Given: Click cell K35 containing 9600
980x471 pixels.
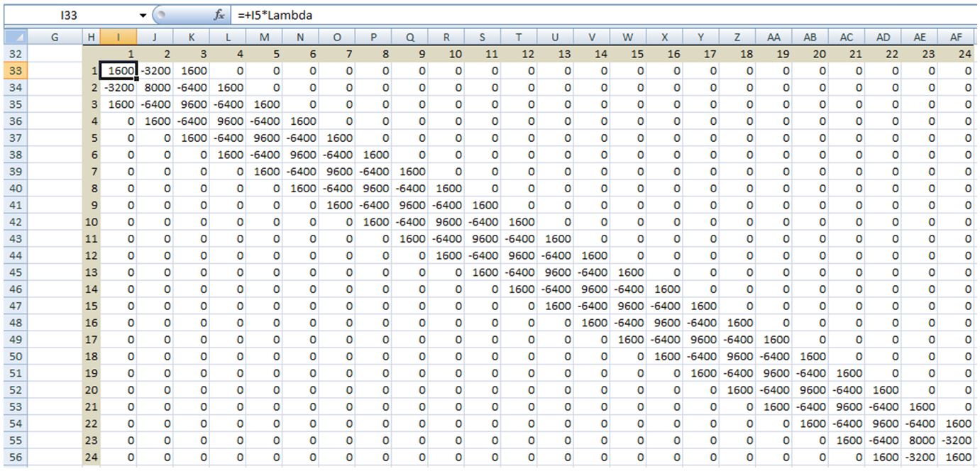Looking at the screenshot, I should tap(191, 104).
